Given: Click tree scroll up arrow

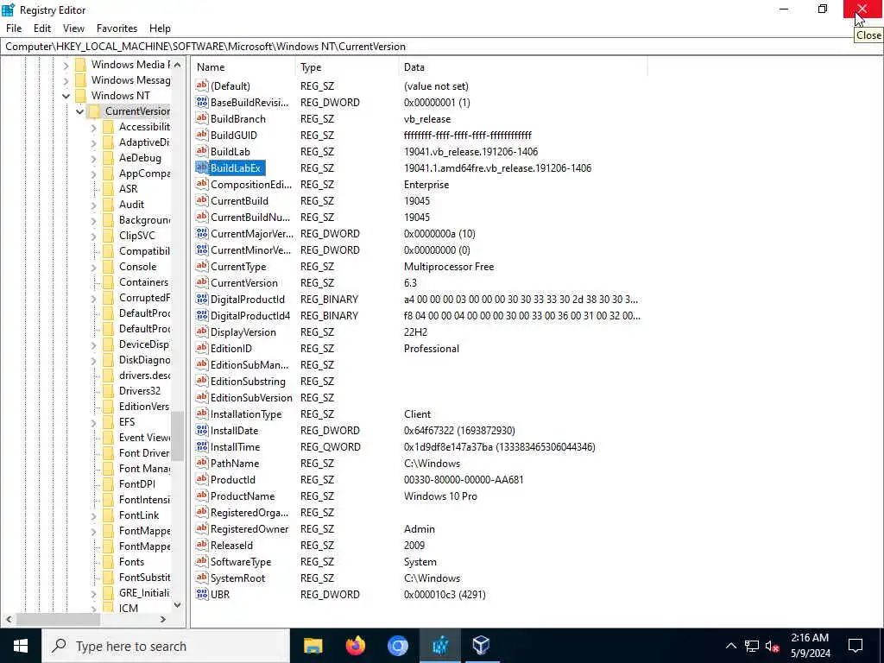Looking at the screenshot, I should 178,65.
